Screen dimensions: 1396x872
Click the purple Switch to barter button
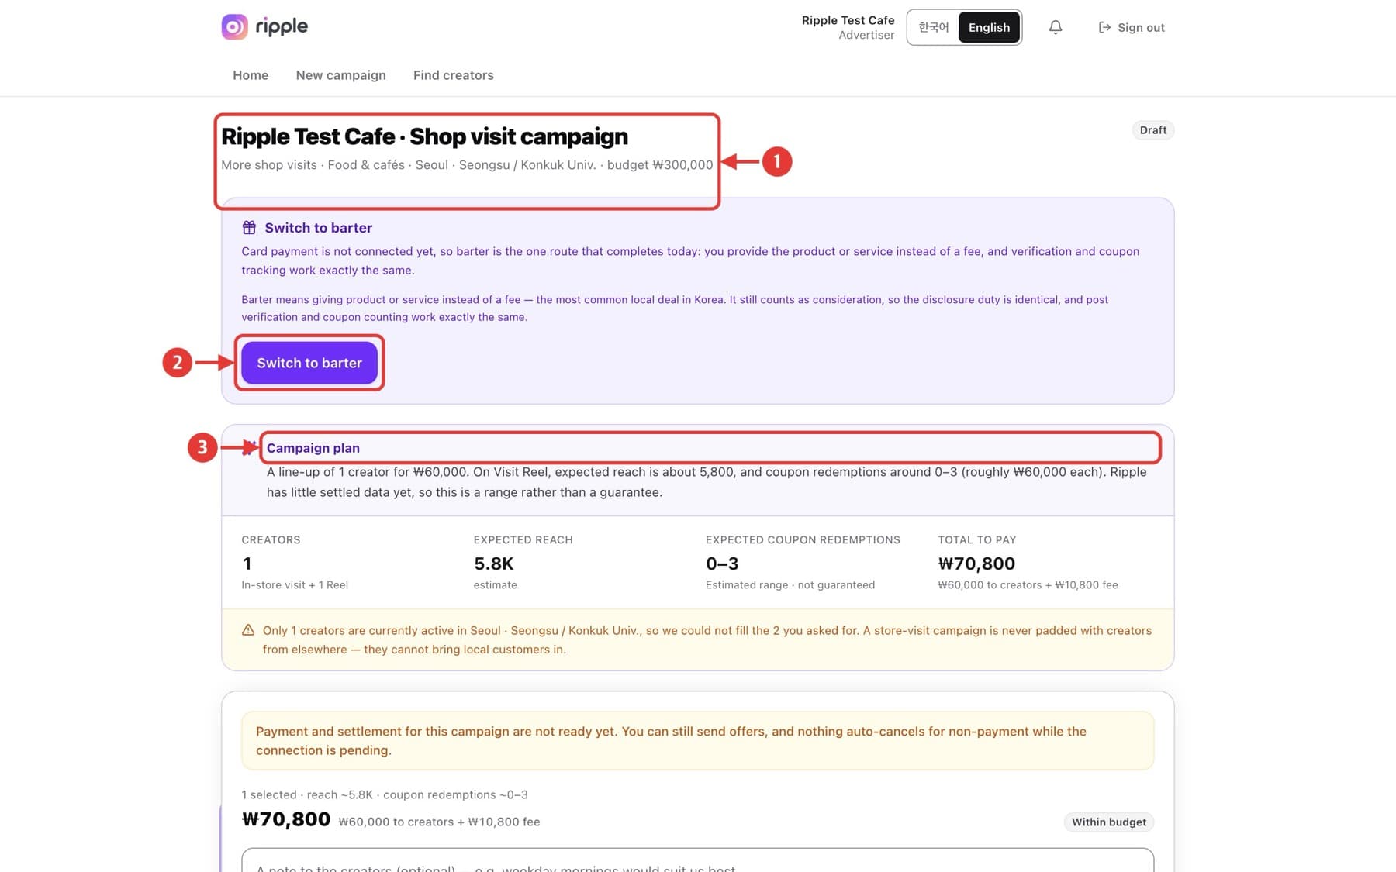click(x=309, y=363)
